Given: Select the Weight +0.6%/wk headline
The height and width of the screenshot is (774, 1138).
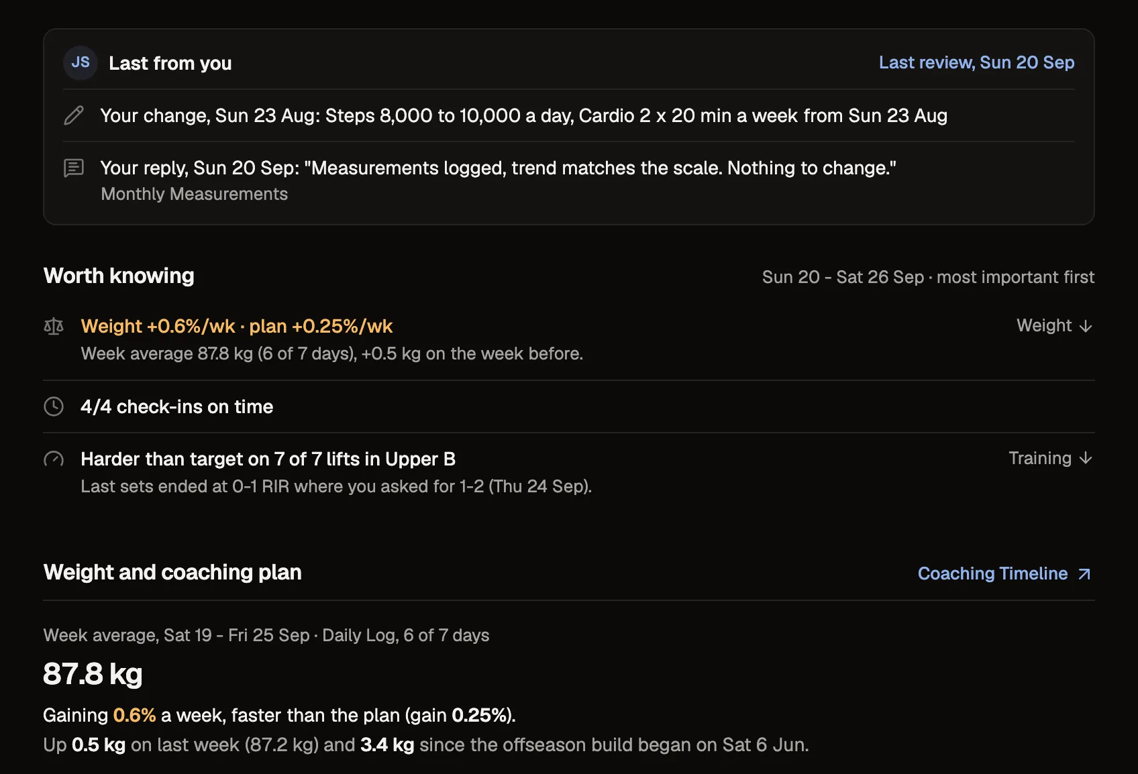Looking at the screenshot, I should (x=236, y=326).
